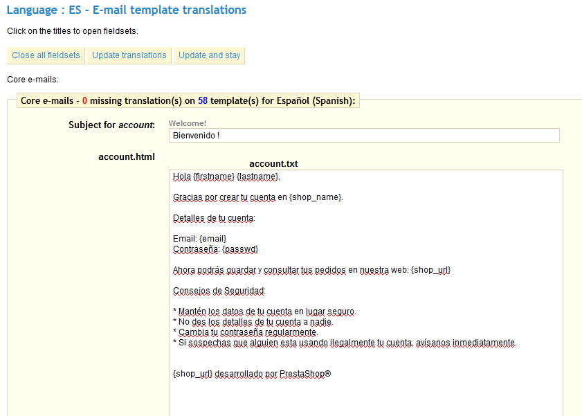Focus the Subject for account input field
This screenshot has width=582, height=416.
[363, 135]
